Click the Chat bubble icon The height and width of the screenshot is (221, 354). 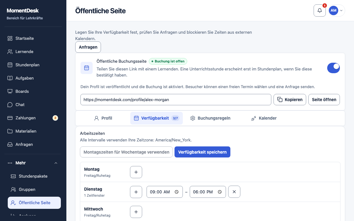10,105
